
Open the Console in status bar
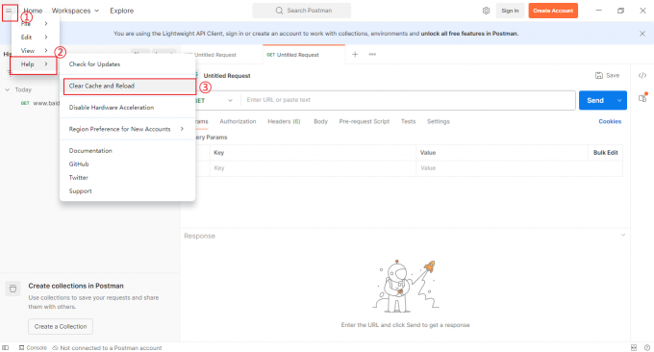(x=33, y=348)
